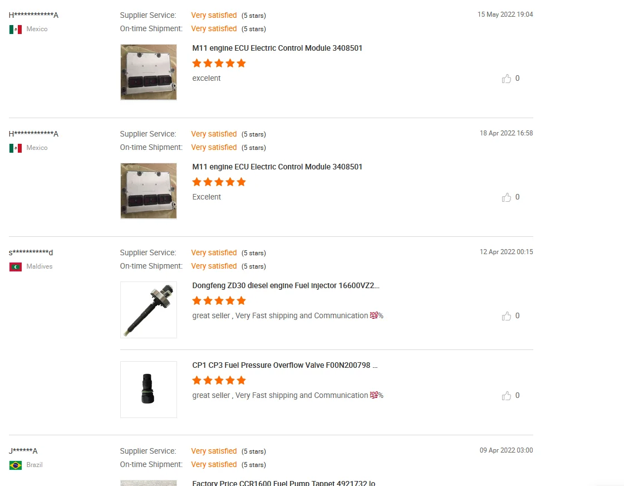Open the Dongfeng ZD30 Fuel Injector link

coord(286,286)
